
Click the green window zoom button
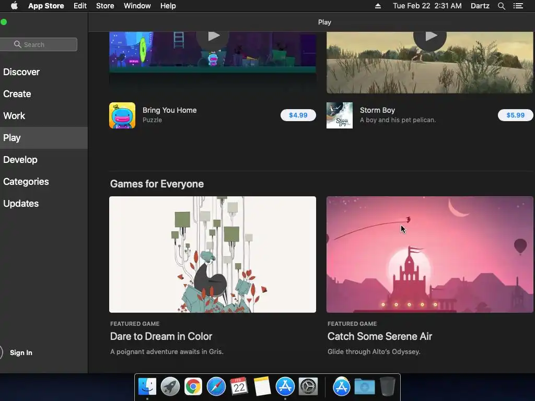point(4,22)
